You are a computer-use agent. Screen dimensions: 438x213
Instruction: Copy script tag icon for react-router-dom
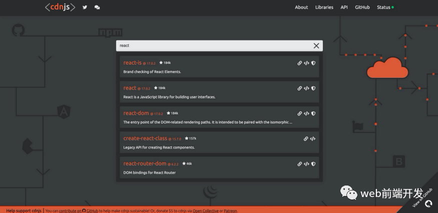[x=306, y=164]
